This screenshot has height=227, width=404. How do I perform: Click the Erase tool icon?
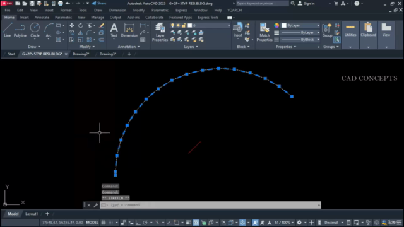coord(102,25)
